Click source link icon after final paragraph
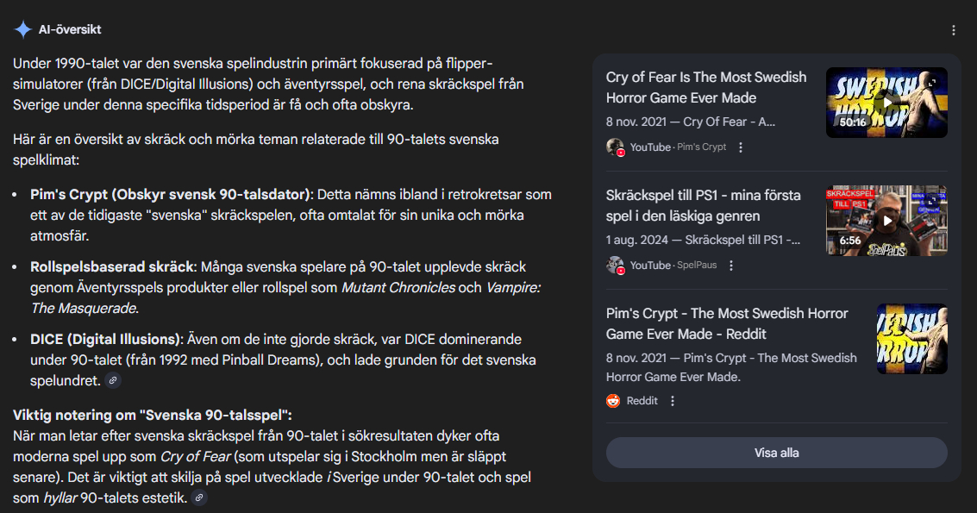This screenshot has width=977, height=513. coord(199,497)
